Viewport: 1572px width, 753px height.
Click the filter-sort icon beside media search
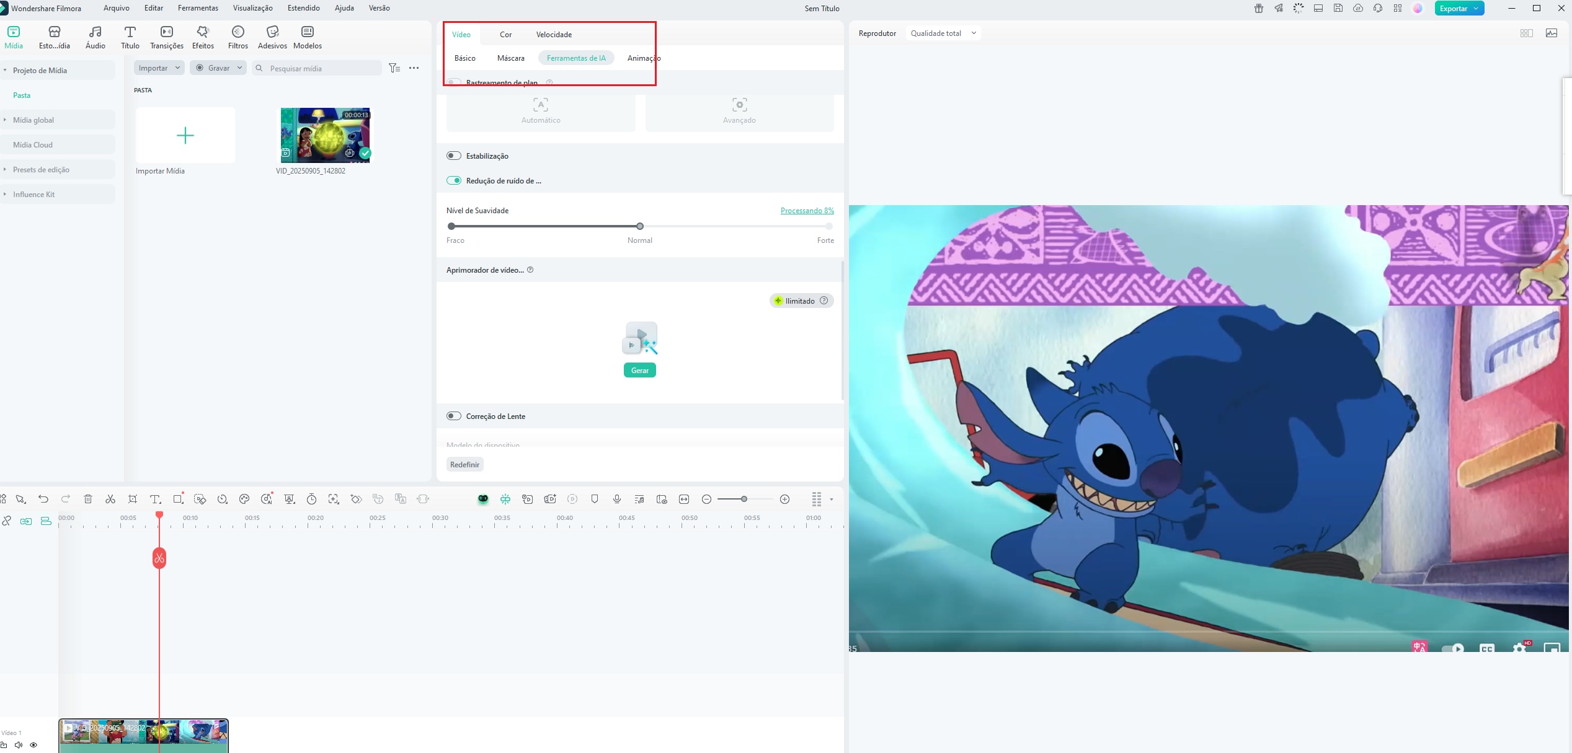click(394, 68)
